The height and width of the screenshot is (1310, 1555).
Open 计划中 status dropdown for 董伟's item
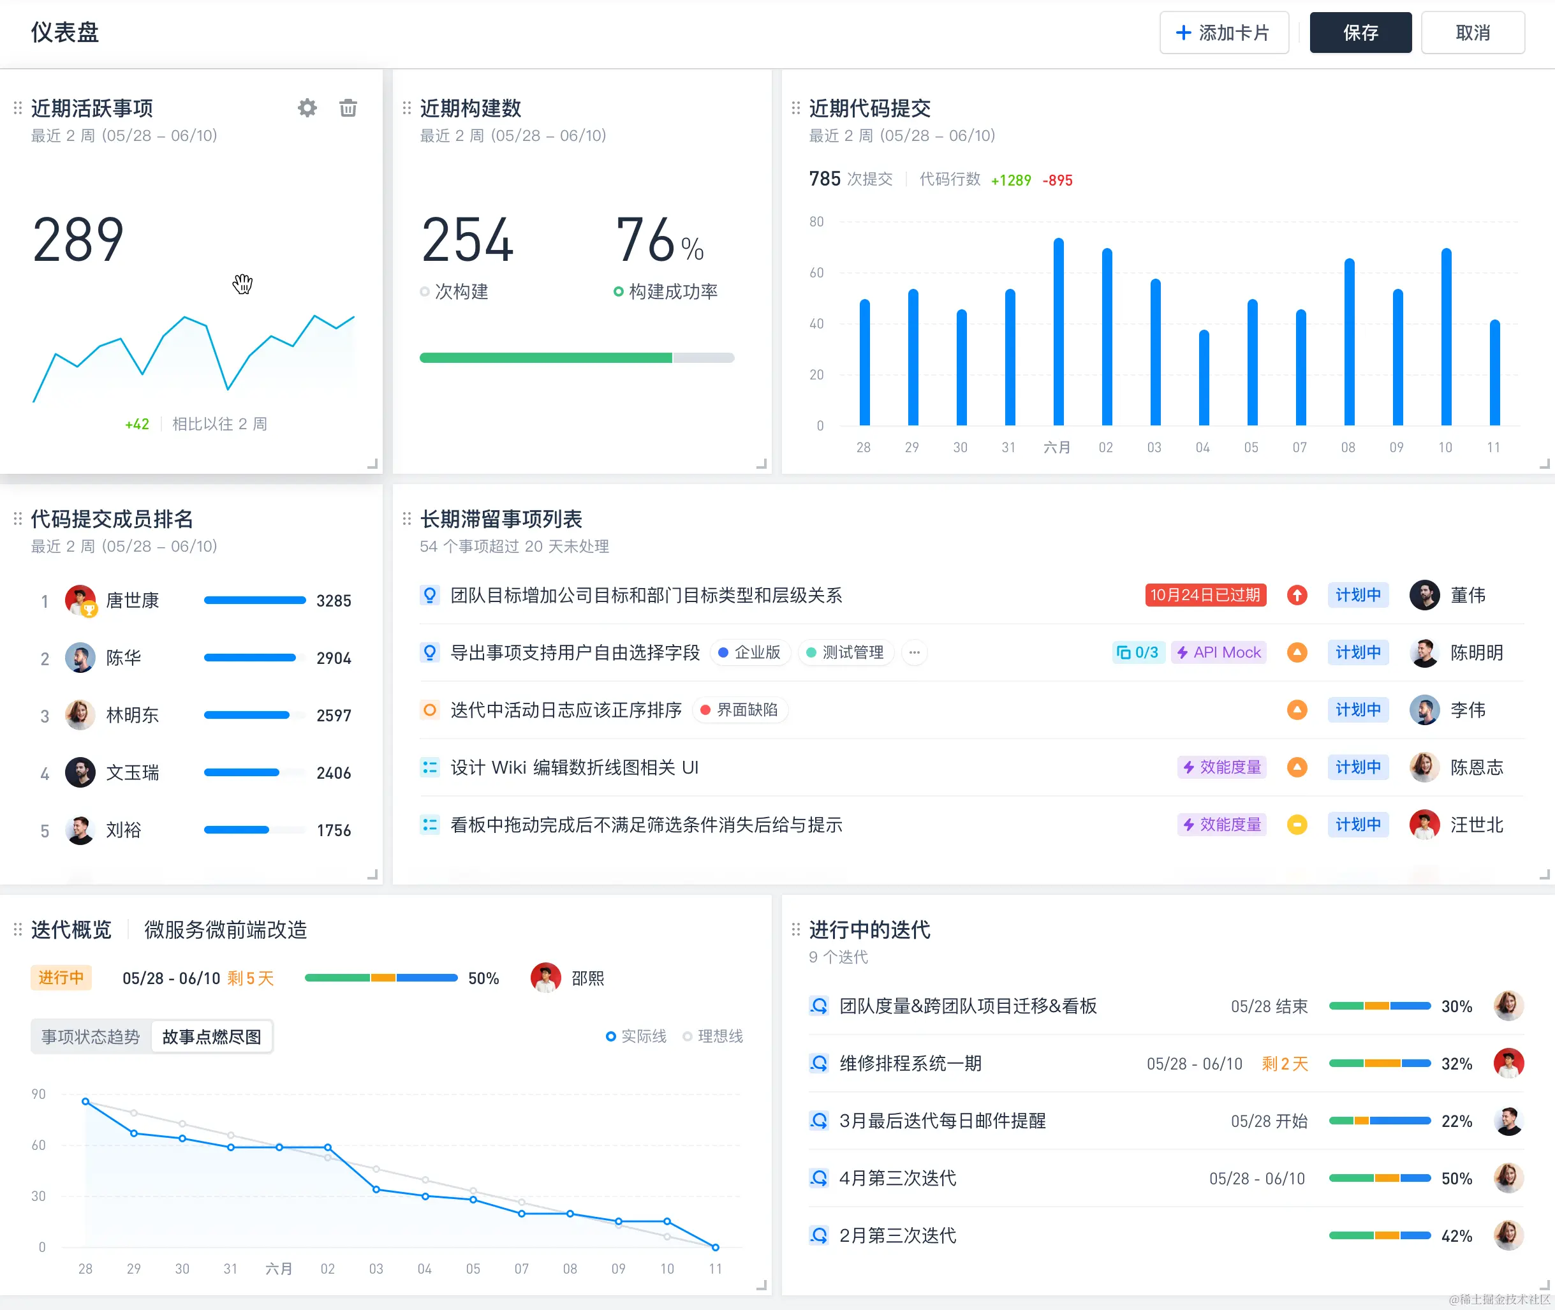click(x=1357, y=595)
